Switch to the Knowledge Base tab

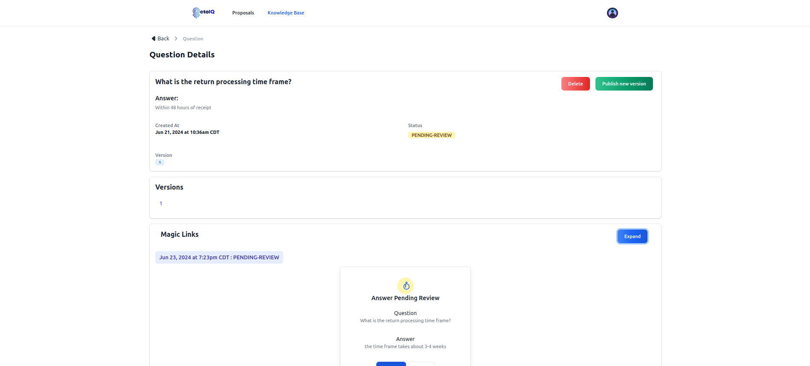(x=286, y=13)
